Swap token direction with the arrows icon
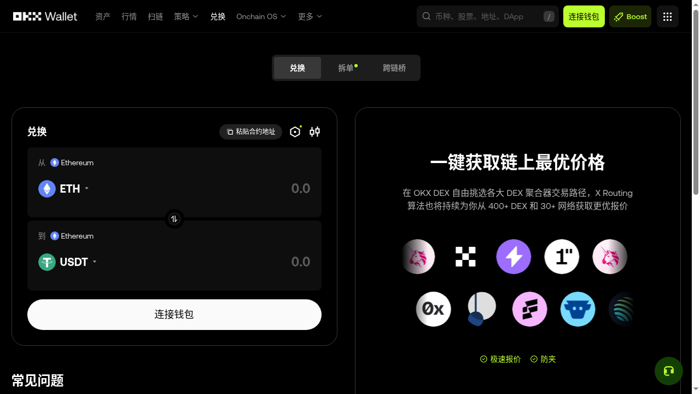 174,219
